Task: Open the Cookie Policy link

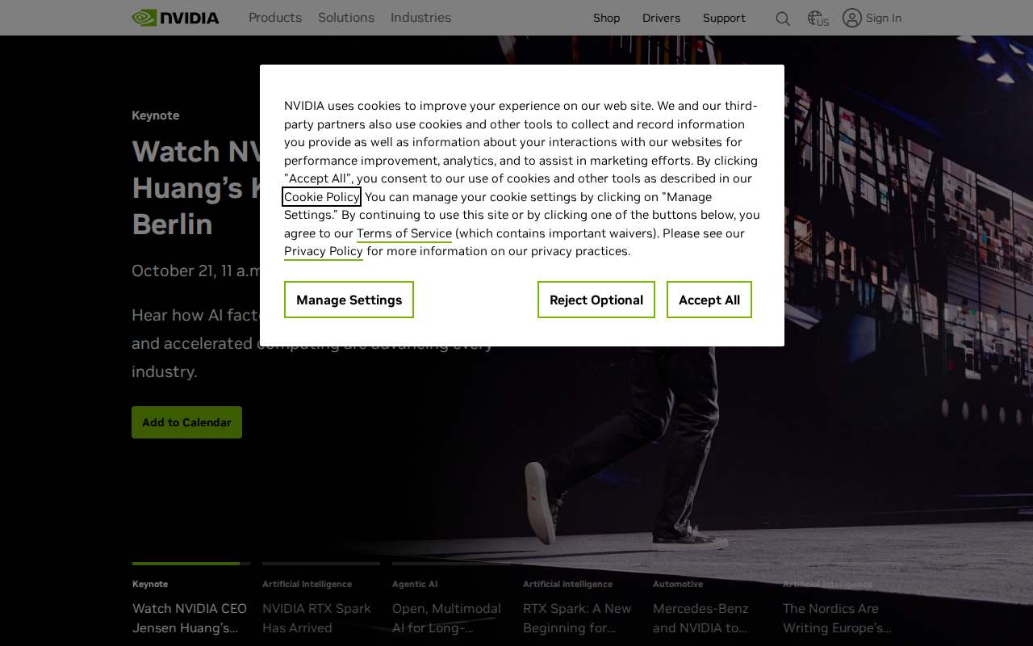Action: tap(321, 197)
